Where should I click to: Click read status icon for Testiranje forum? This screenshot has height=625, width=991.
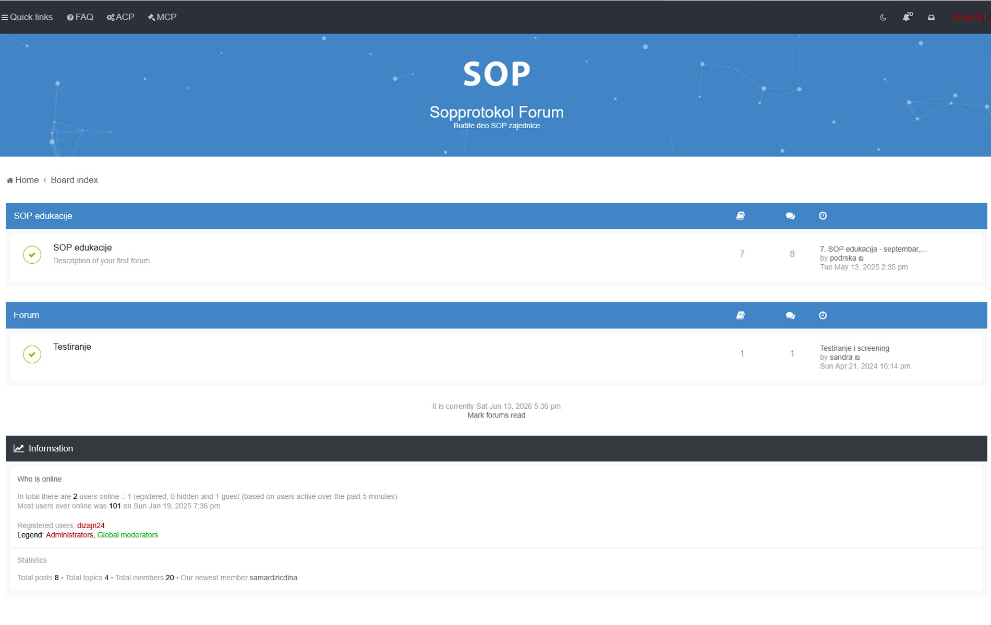point(32,354)
